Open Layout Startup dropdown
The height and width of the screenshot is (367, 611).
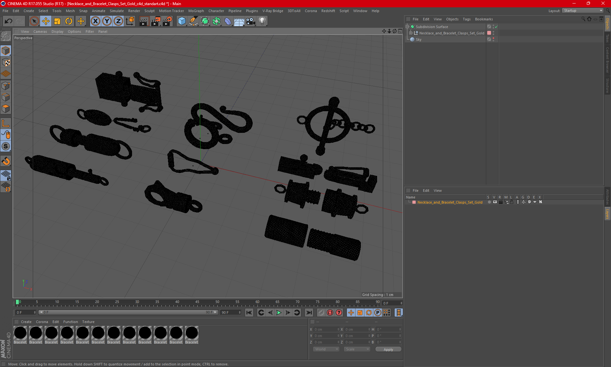tap(583, 11)
